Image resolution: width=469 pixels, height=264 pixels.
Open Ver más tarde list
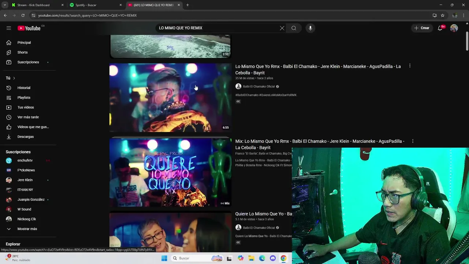click(29, 117)
